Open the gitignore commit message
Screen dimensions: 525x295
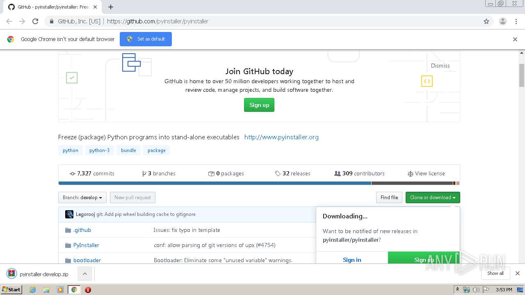click(146, 214)
